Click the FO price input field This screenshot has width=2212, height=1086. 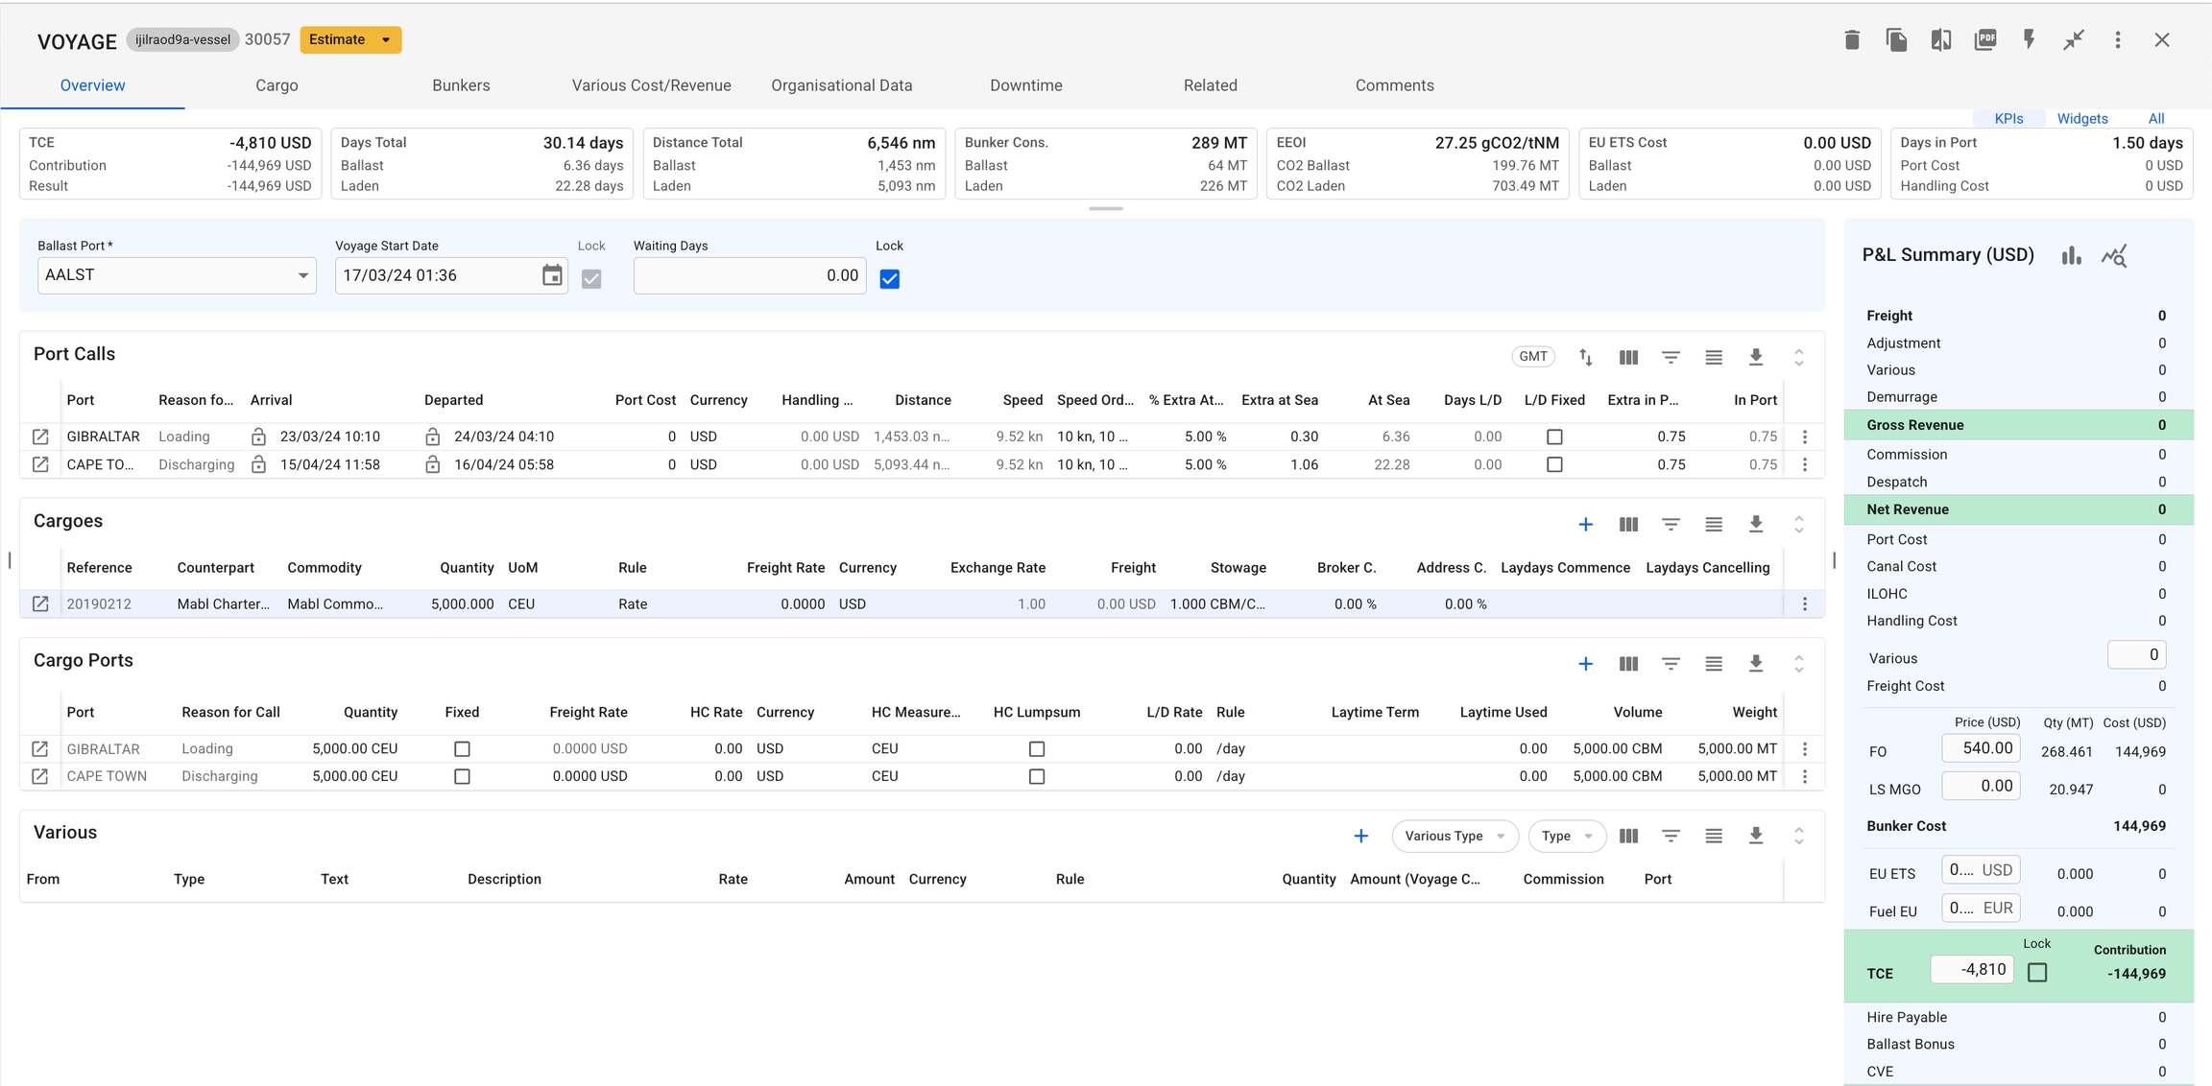click(1980, 748)
